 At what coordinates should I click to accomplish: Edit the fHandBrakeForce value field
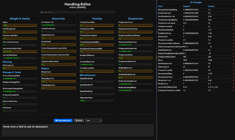coord(58,88)
